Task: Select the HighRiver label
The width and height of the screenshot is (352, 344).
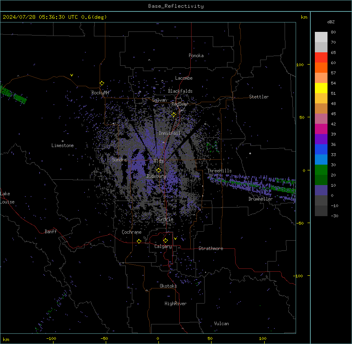Action: pyautogui.click(x=176, y=304)
